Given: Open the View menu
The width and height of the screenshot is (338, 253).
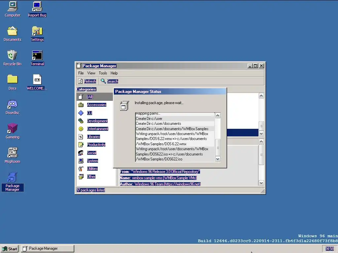Looking at the screenshot, I should [x=91, y=73].
